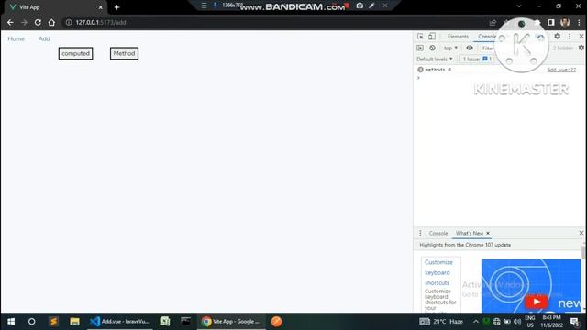Viewport: 587px width, 330px height.
Task: Select the What's New drawer tab
Action: pyautogui.click(x=469, y=233)
